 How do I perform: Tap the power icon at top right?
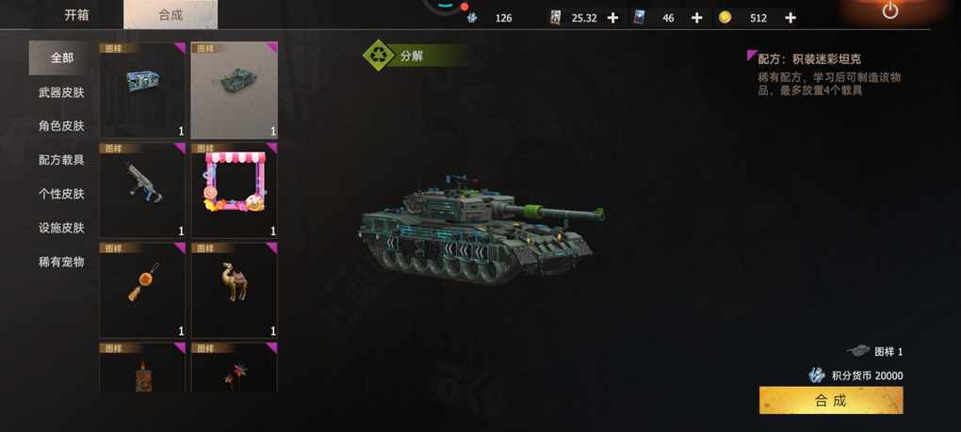tap(890, 11)
